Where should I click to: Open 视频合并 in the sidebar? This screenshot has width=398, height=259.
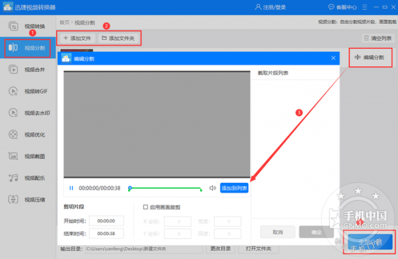27,70
